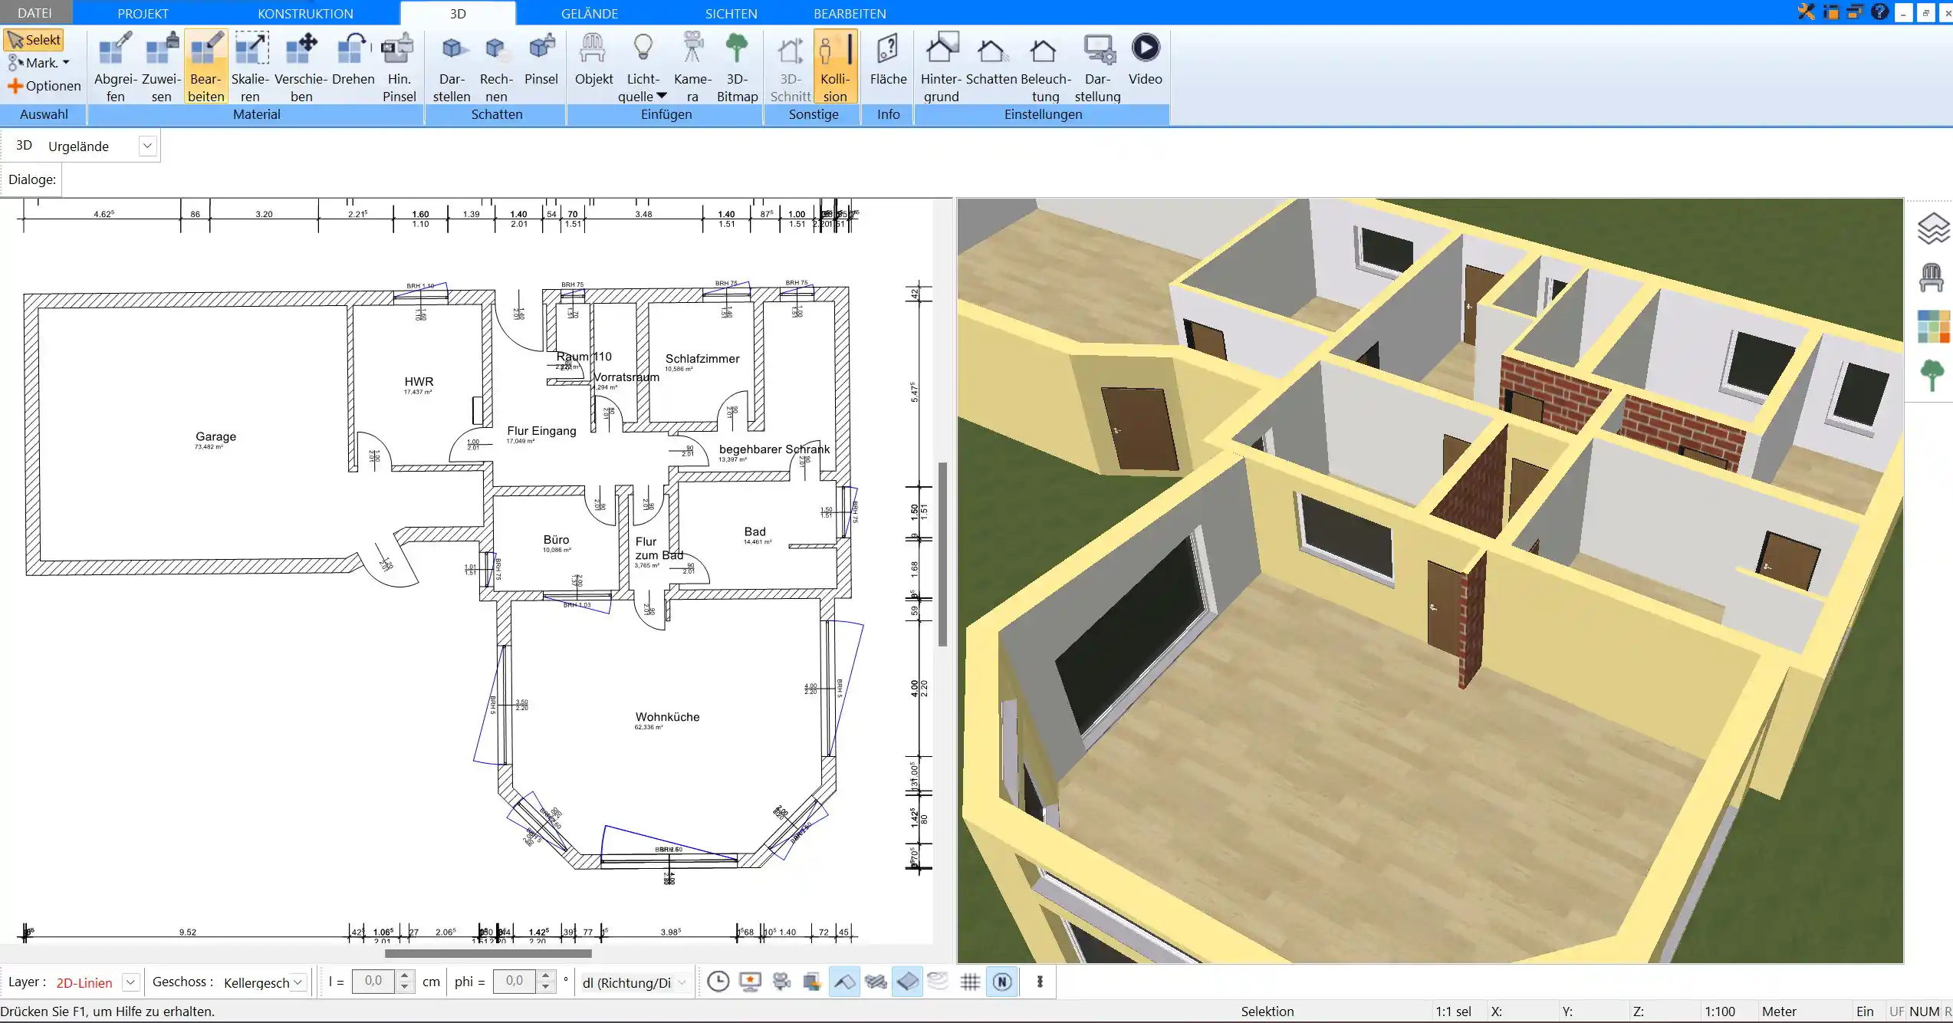Open the materials color tiles catalog in sidebar
1953x1023 pixels.
pos(1932,327)
